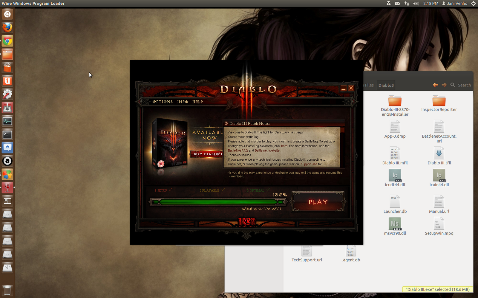478x298 pixels.
Task: Select the SetupWin.mpq file
Action: pos(439,226)
